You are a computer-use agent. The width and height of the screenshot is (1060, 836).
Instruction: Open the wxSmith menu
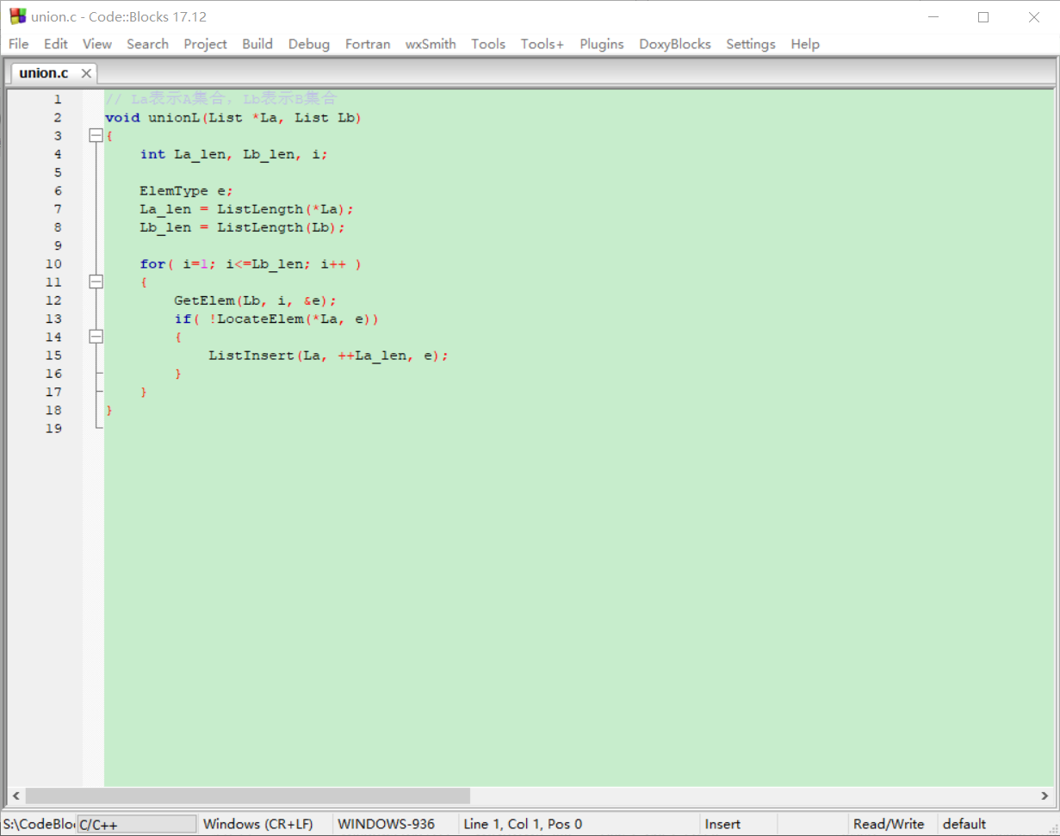[431, 44]
